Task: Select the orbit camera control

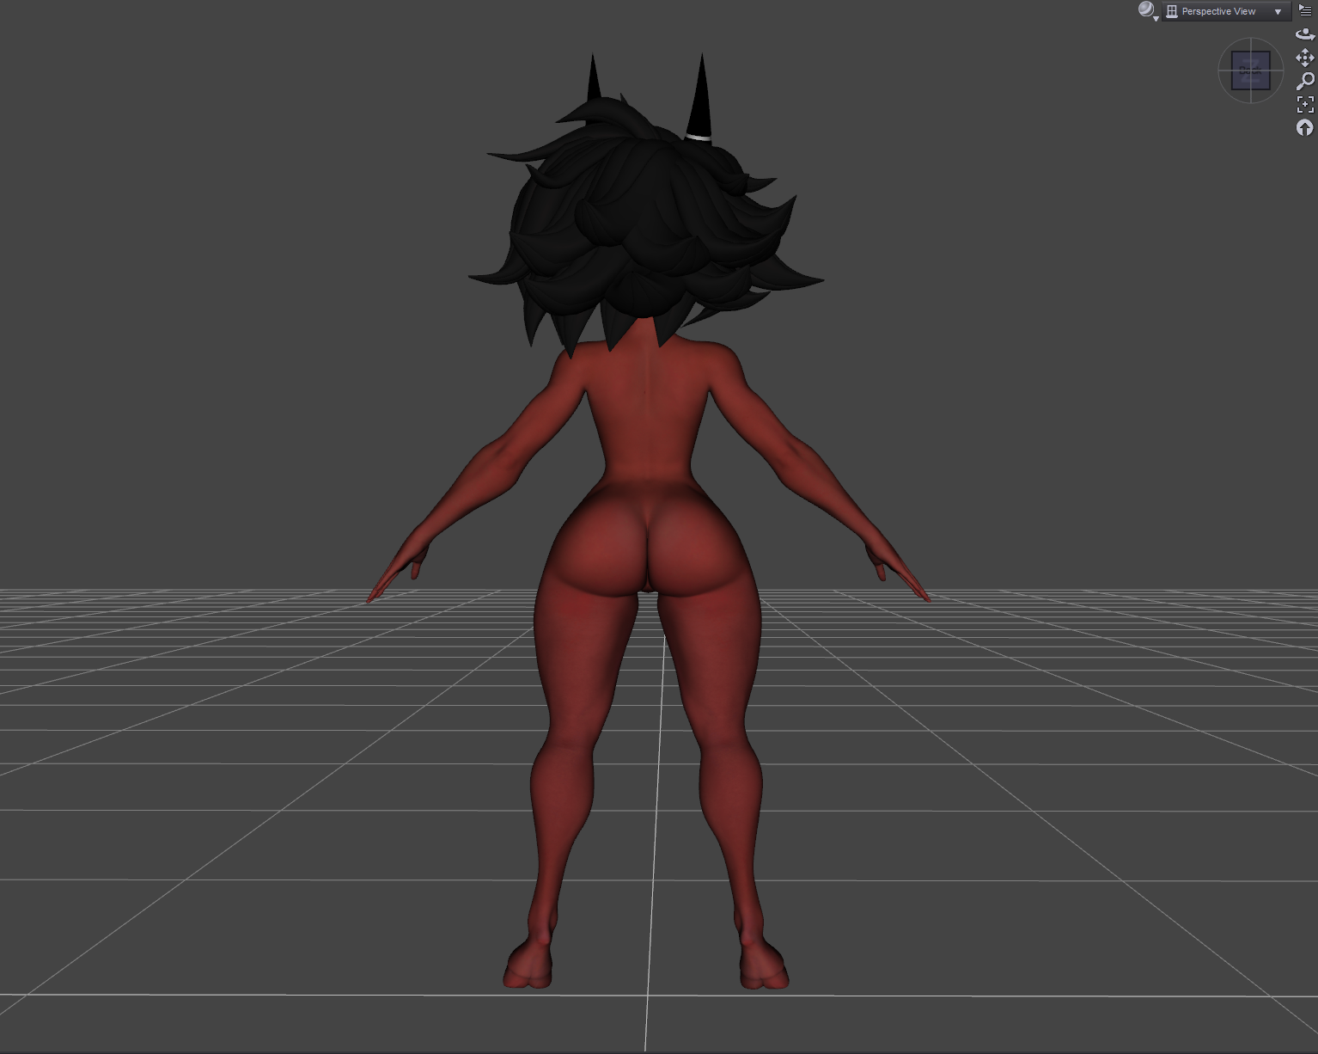Action: pos(1305,34)
